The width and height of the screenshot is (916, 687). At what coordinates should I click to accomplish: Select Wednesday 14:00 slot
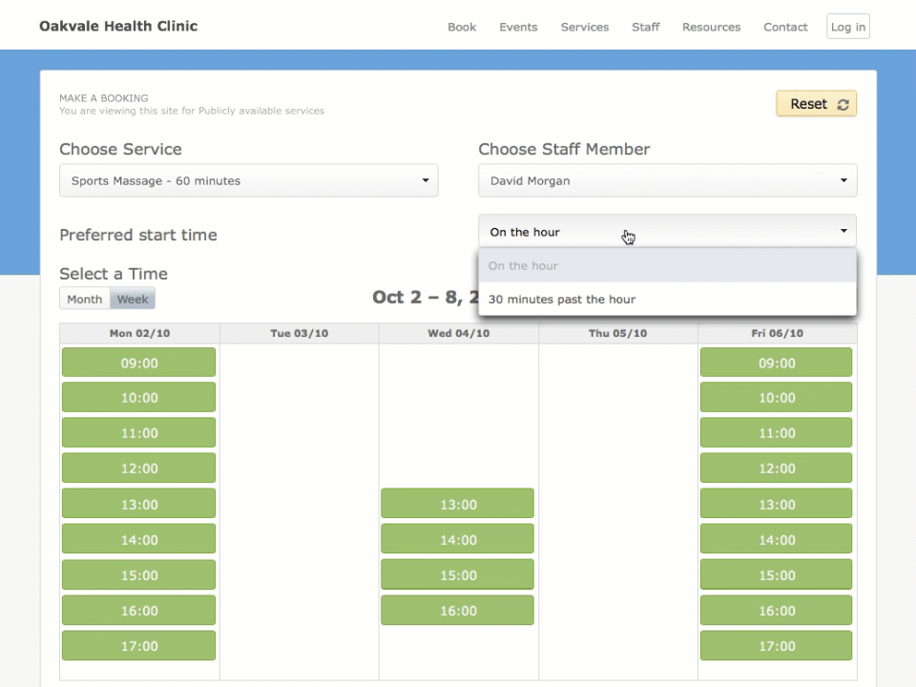[x=457, y=539]
